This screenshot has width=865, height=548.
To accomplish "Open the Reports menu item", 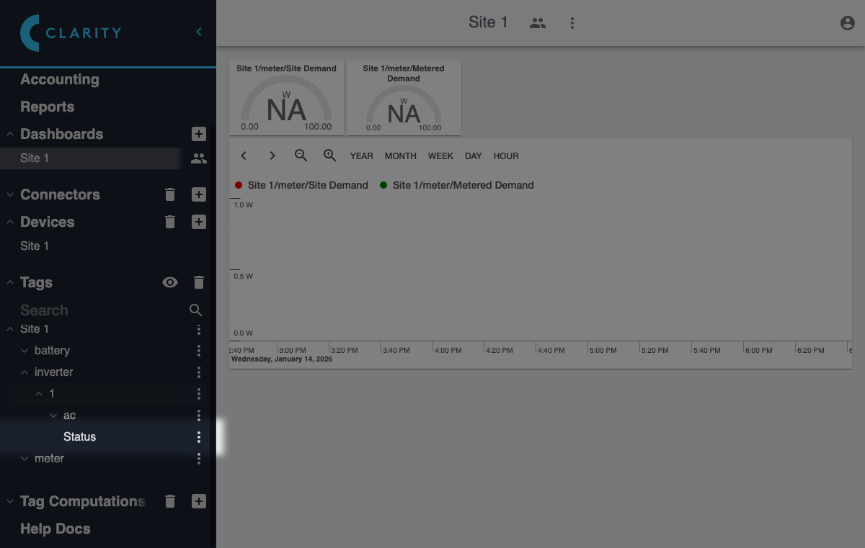I will pos(48,107).
